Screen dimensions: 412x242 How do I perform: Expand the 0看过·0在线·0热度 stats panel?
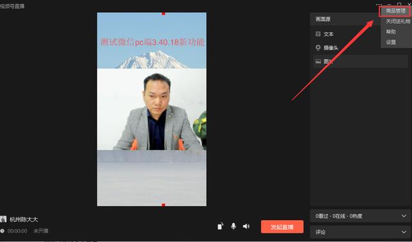click(360, 216)
